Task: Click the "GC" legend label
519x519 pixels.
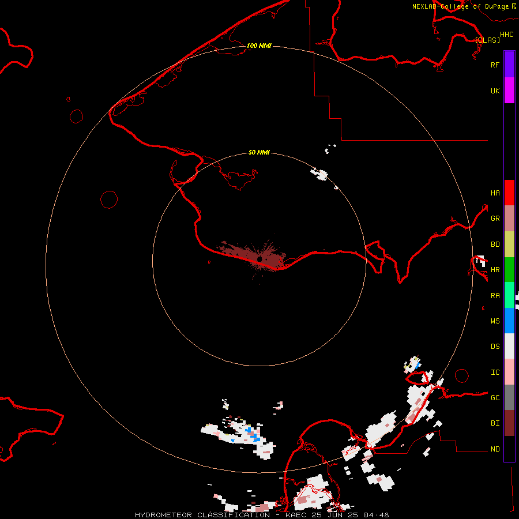Action: pyautogui.click(x=495, y=397)
